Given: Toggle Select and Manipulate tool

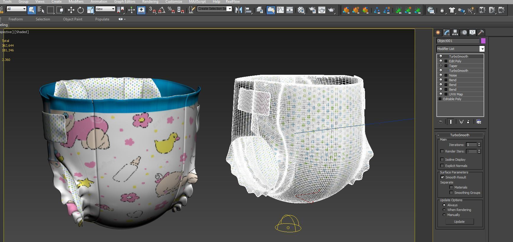Looking at the screenshot, I should coord(131,10).
